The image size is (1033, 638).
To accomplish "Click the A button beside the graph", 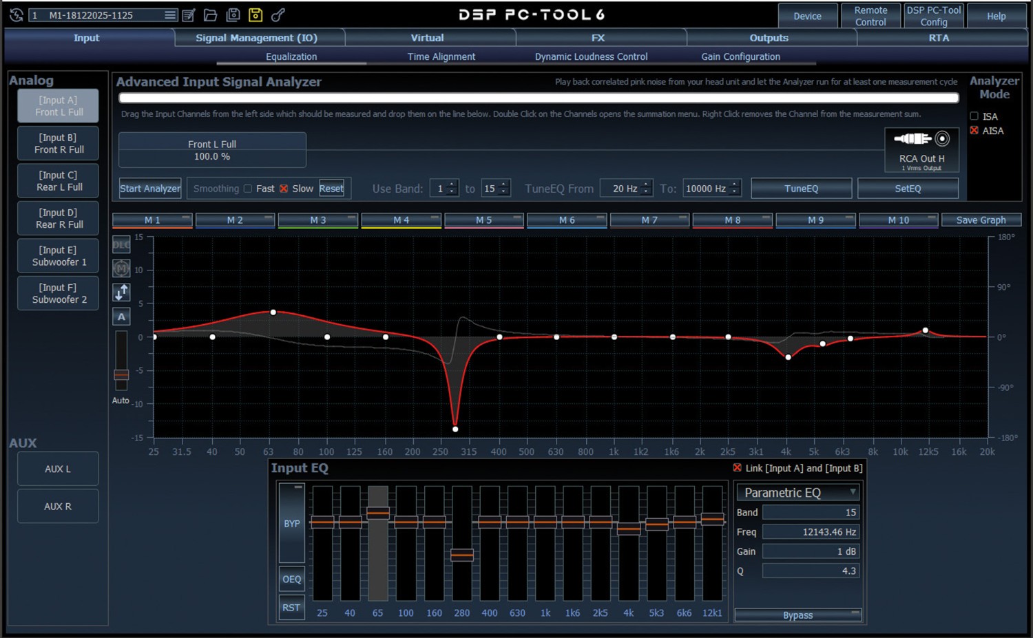I will pos(121,317).
